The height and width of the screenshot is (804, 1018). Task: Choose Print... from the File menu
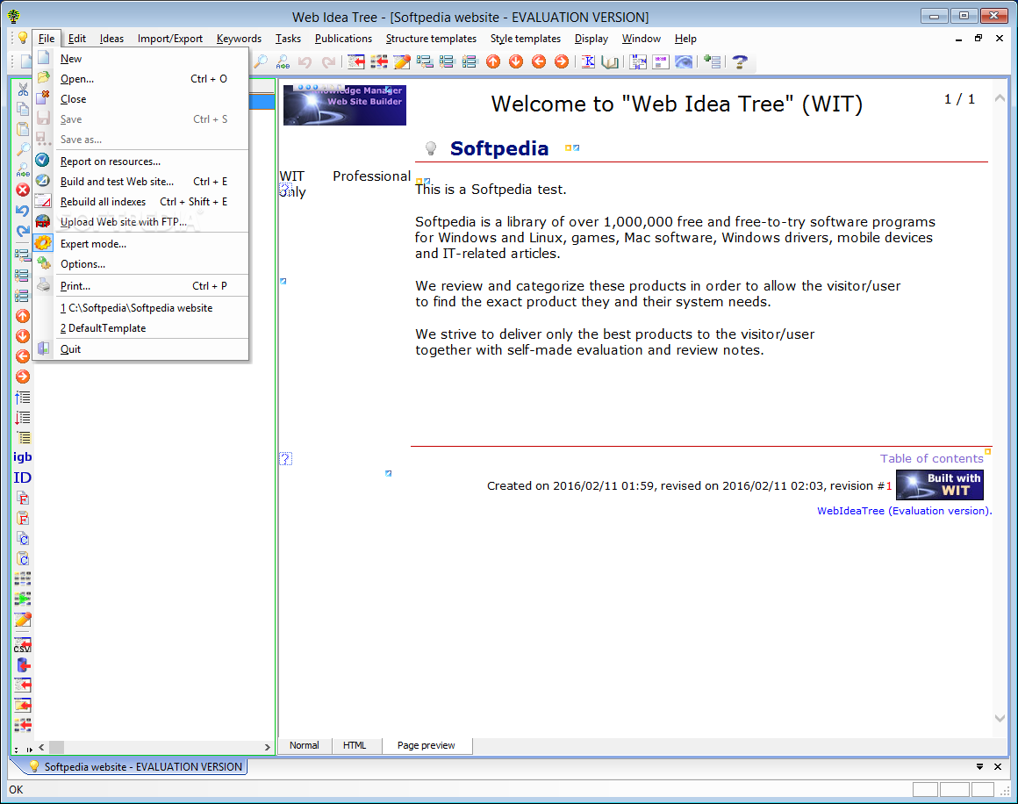pos(141,286)
